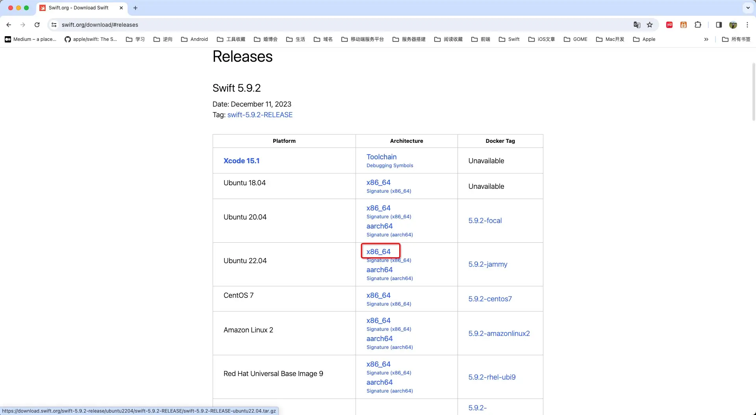Viewport: 756px width, 415px height.
Task: Go back to previous page
Action: coord(9,25)
